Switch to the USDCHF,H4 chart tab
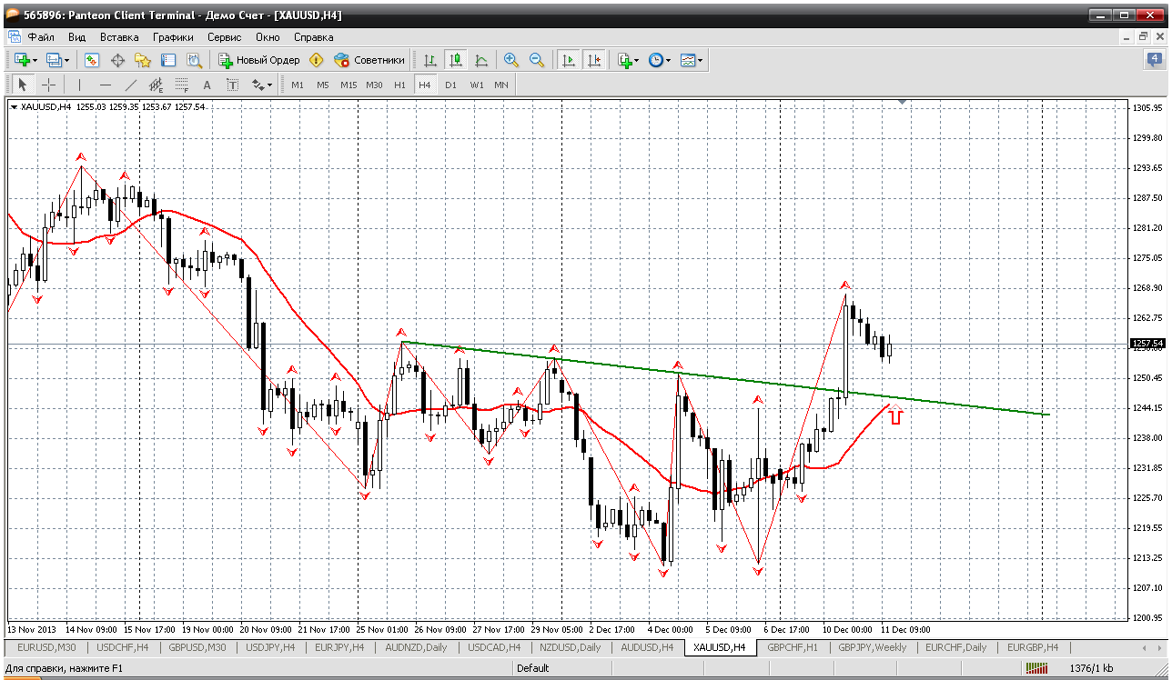The image size is (1172, 680). point(122,647)
